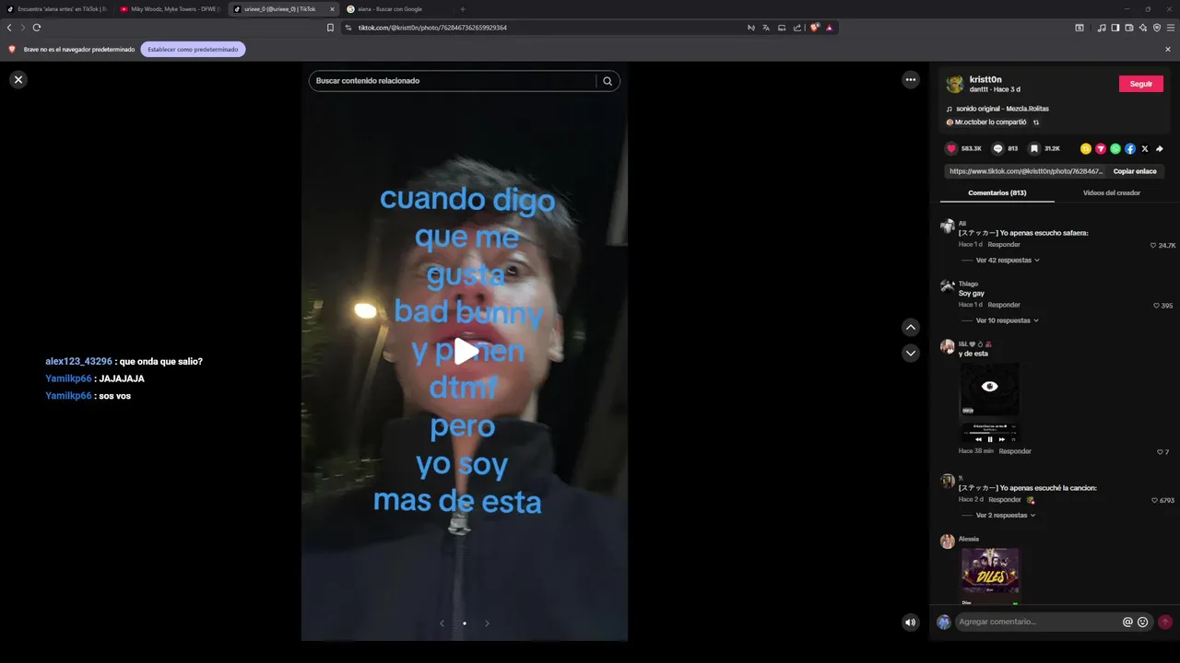Image resolution: width=1180 pixels, height=663 pixels.
Task: Like Thiago's Soy gay comment heart
Action: point(1156,306)
